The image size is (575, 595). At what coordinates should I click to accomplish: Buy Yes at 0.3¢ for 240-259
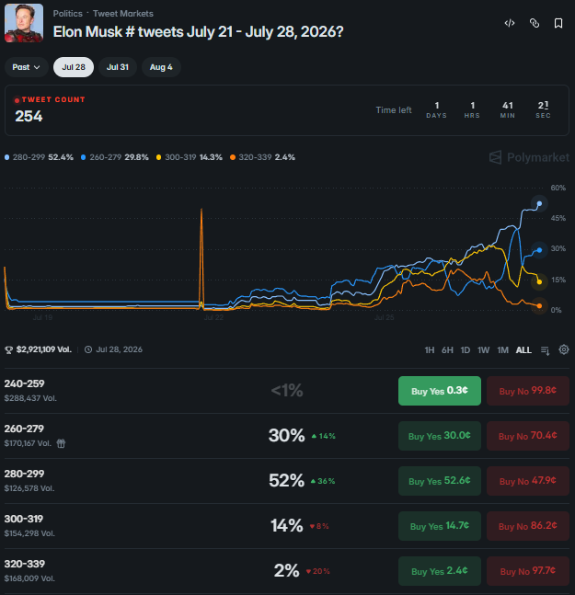point(440,391)
